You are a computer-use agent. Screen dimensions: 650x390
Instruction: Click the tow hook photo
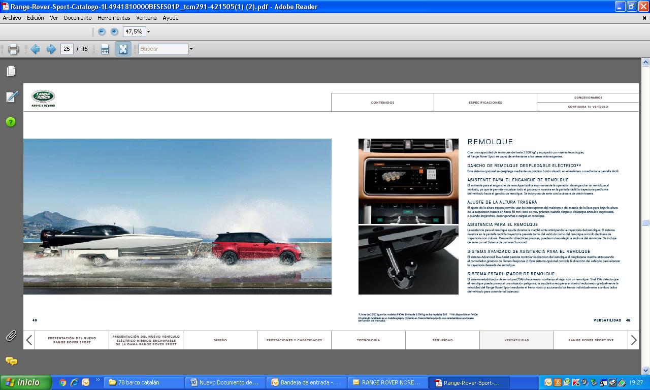pos(408,260)
